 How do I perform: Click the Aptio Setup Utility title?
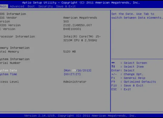click(81, 3)
